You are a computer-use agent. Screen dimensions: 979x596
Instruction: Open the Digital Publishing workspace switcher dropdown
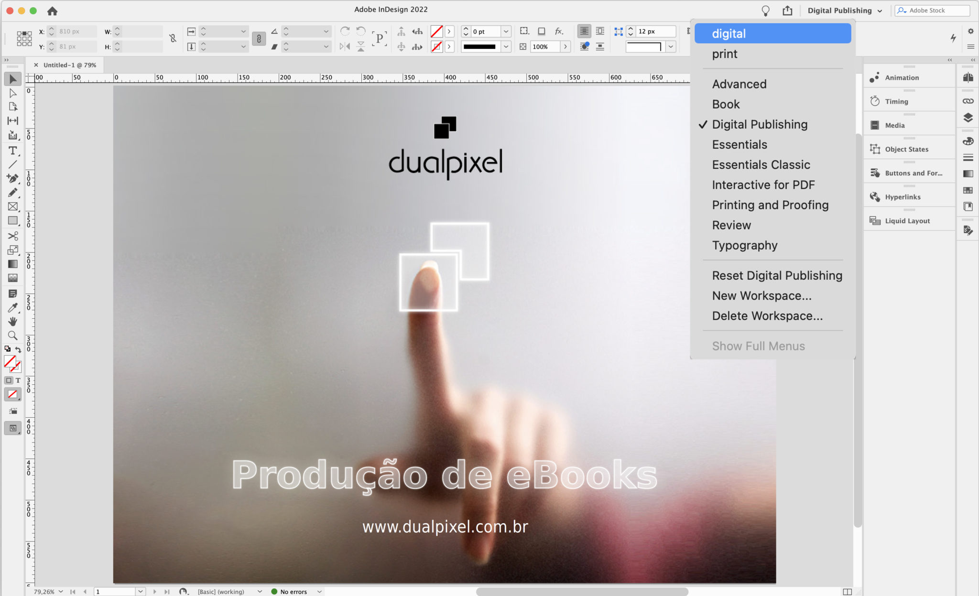pyautogui.click(x=843, y=10)
